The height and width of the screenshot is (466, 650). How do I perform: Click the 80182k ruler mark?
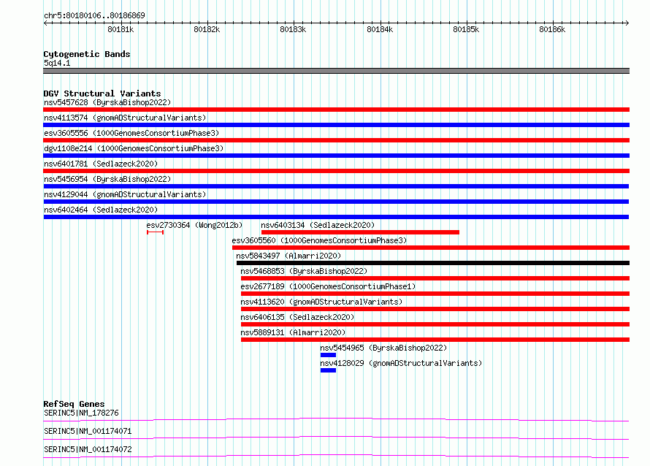tap(207, 29)
